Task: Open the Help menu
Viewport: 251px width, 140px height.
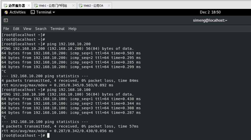Action: 72,29
